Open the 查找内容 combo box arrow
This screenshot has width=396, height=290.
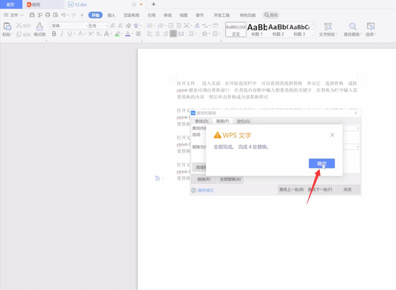(357, 128)
